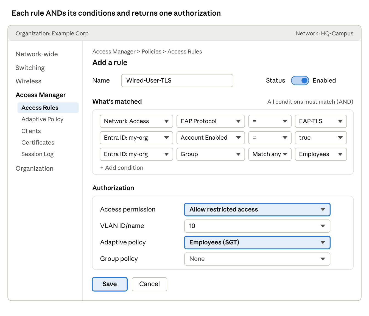This screenshot has height=316, width=369.
Task: Open the Entra ID source dropdown in Group row
Action: coord(136,154)
